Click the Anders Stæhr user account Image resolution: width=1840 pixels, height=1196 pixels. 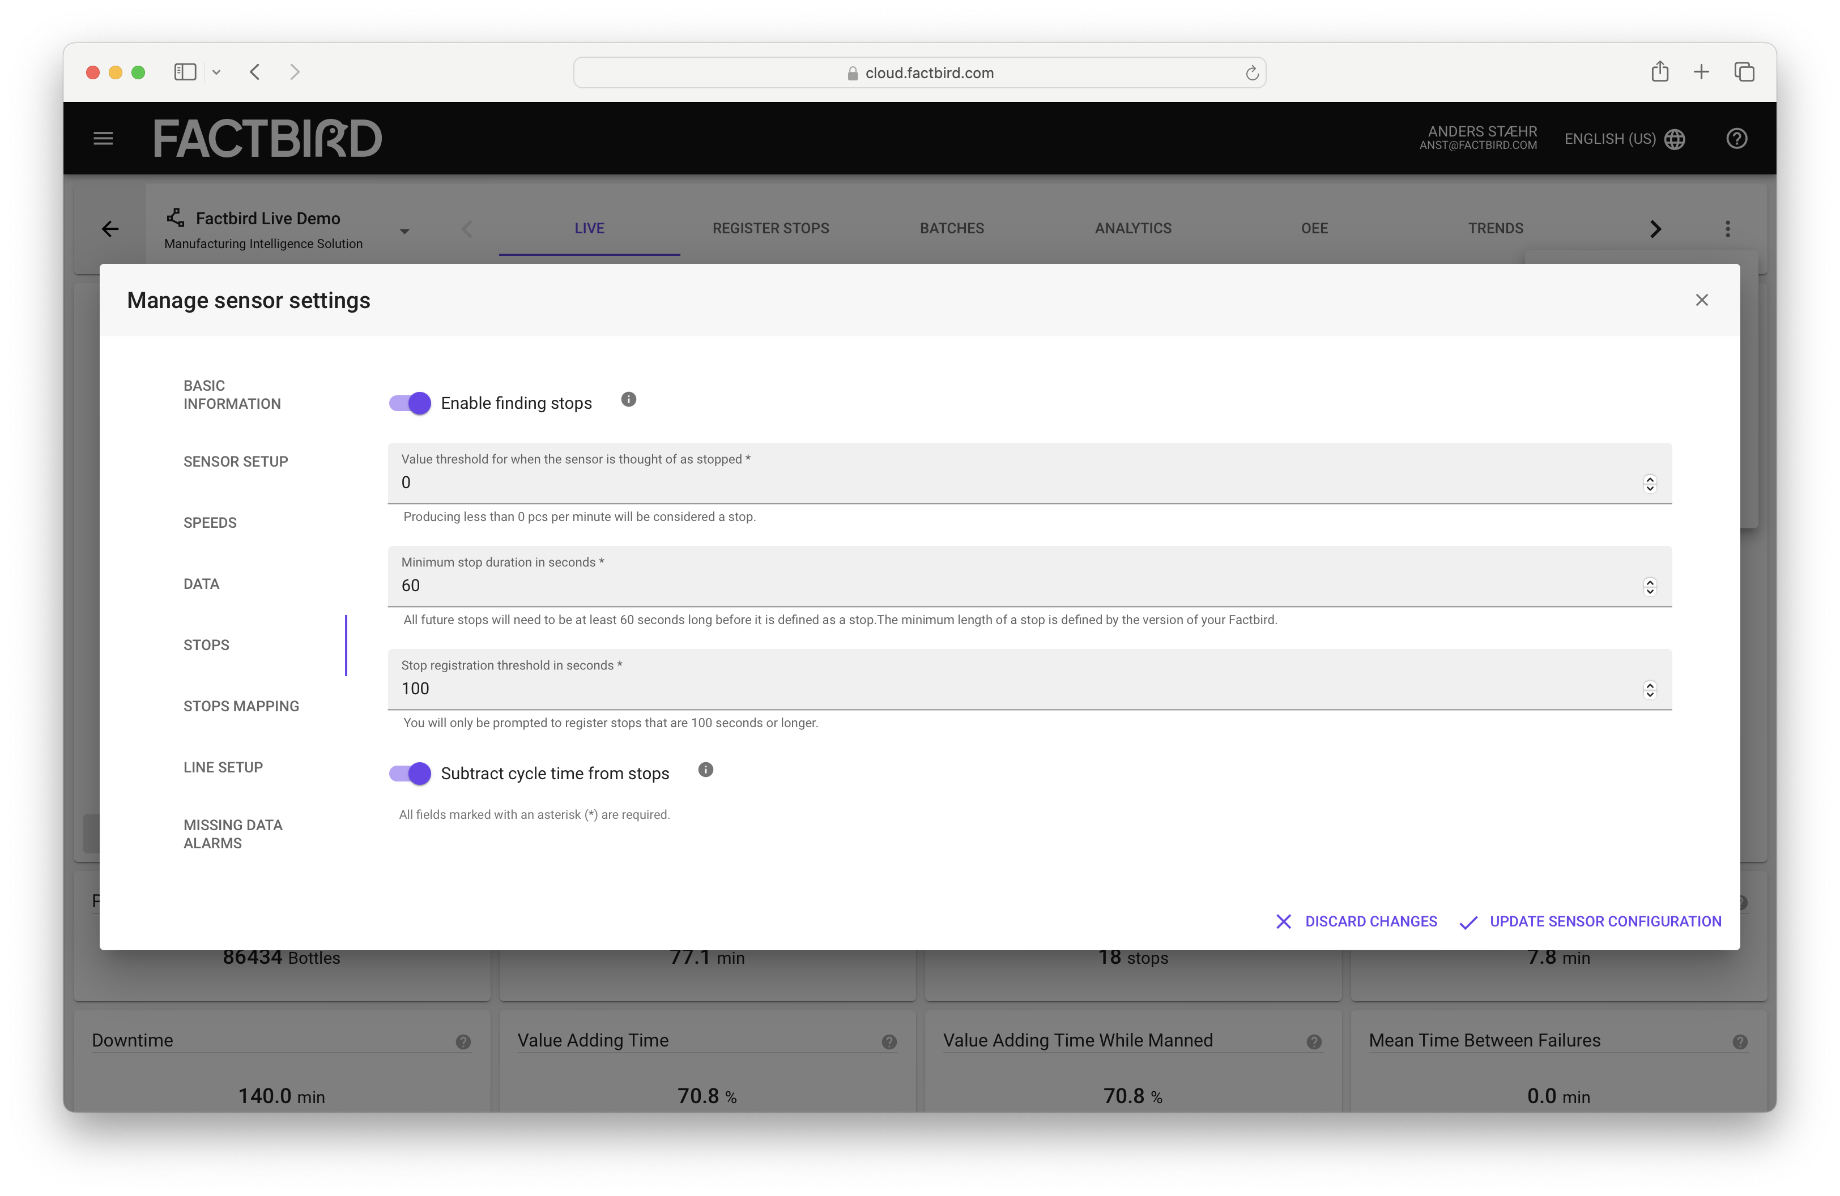click(x=1478, y=138)
